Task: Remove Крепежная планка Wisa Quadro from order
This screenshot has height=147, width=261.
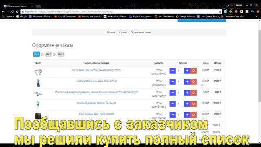Action: [x=193, y=71]
